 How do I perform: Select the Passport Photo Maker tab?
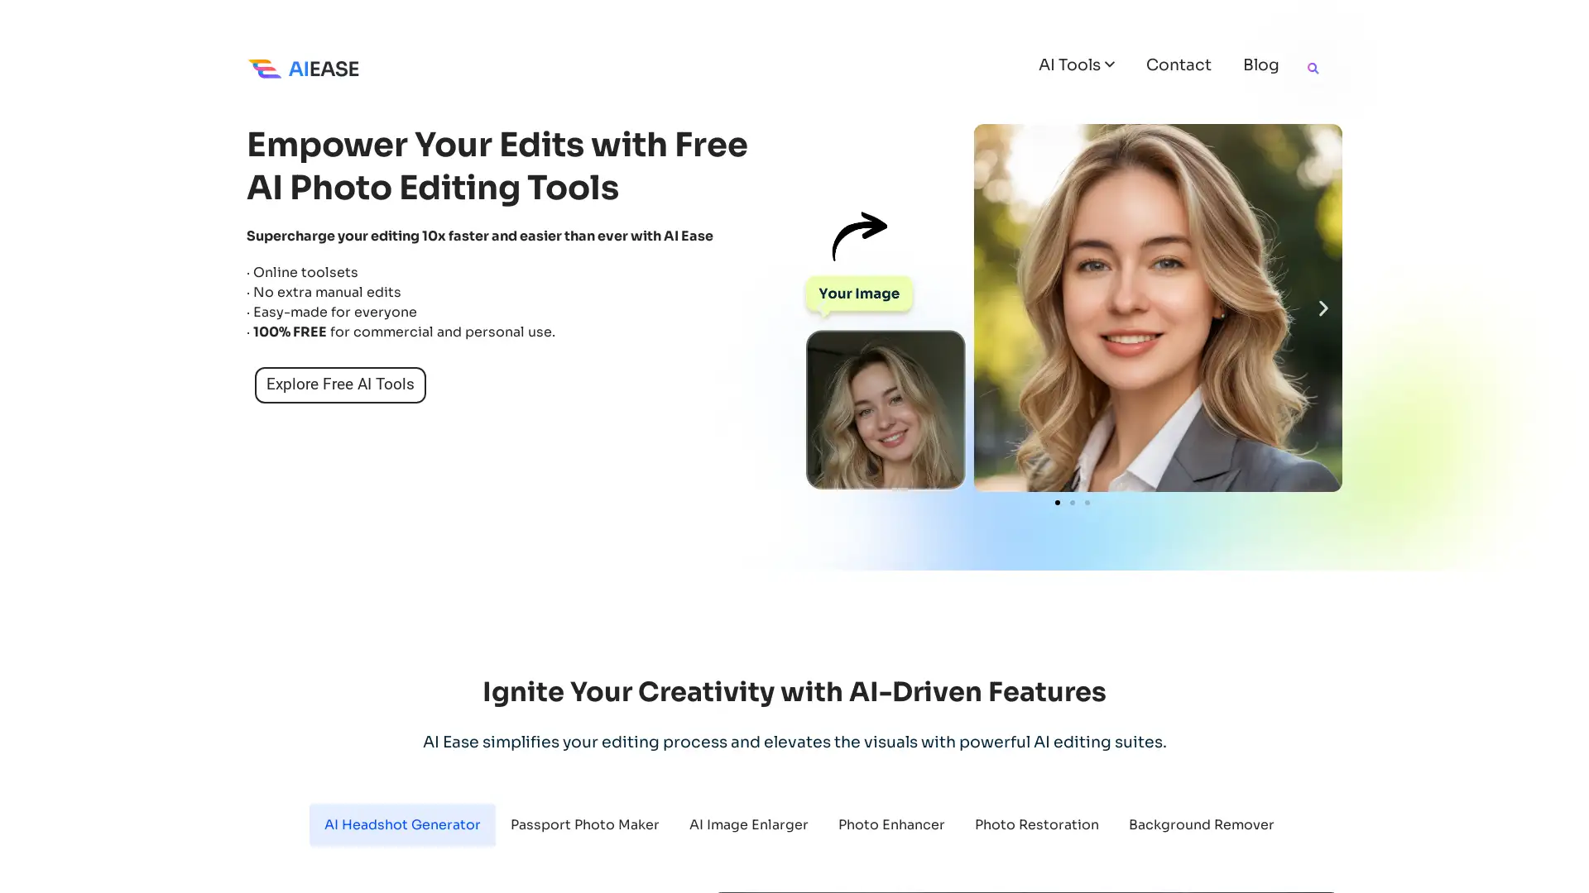pos(583,824)
